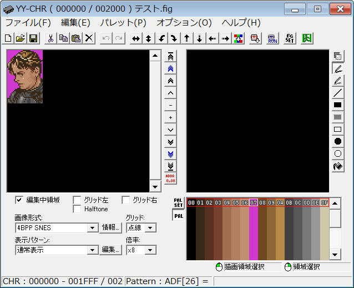Open the ファイル(F) menu
This screenshot has height=288, width=354.
click(x=28, y=23)
